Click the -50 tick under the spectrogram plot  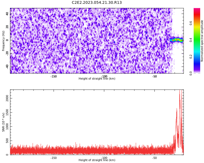click(x=154, y=76)
